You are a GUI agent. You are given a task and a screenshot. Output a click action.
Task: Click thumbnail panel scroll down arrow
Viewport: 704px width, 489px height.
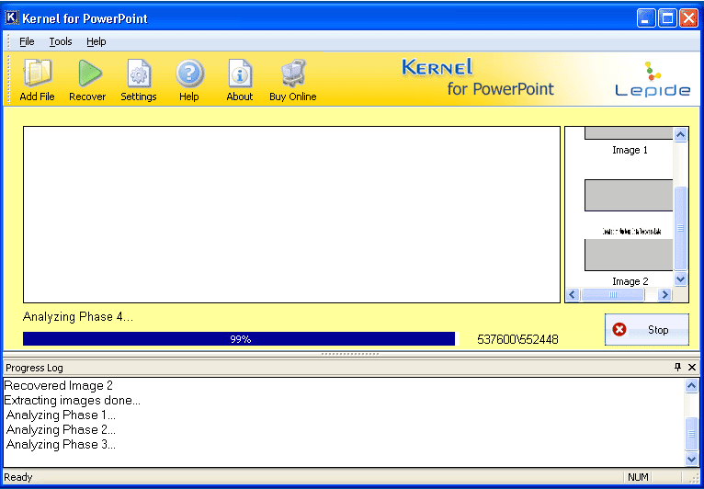coord(681,279)
